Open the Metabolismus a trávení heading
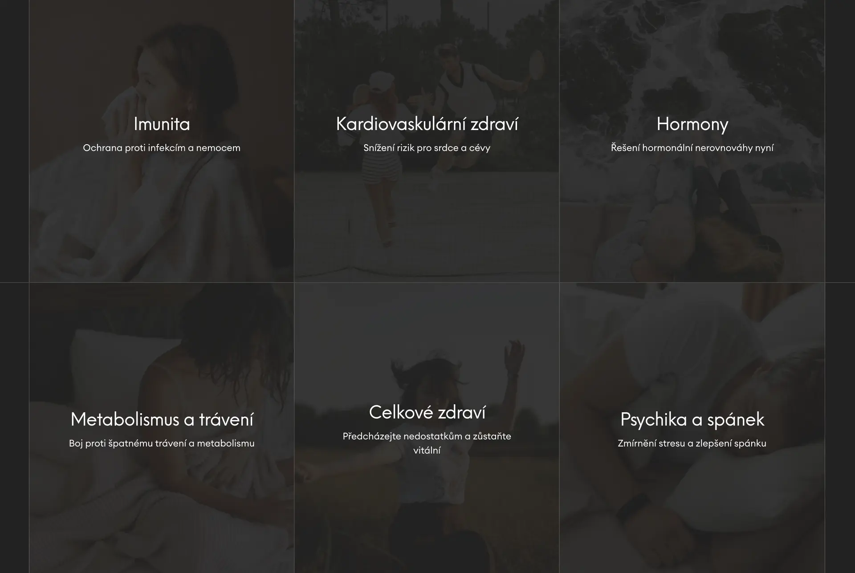The height and width of the screenshot is (573, 855). (x=162, y=419)
